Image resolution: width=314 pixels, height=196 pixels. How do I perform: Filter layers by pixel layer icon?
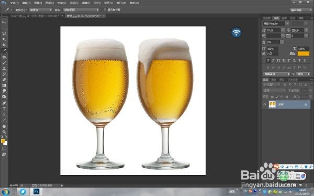pos(284,85)
